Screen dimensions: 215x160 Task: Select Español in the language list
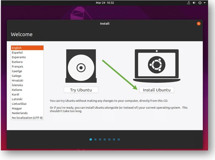click(x=27, y=53)
